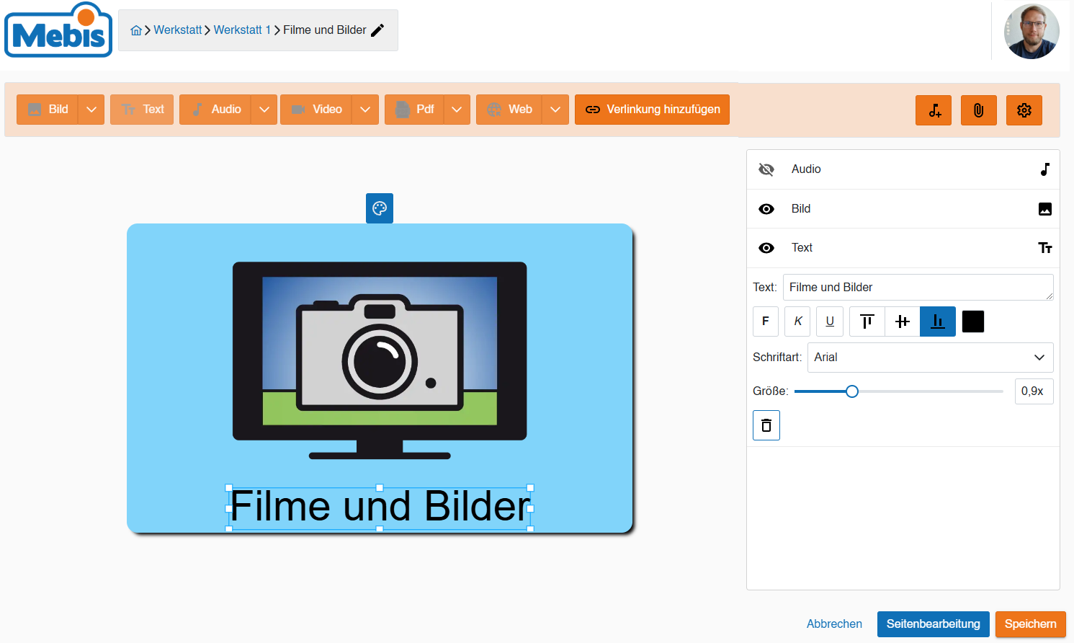Click the Speichern button
This screenshot has width=1074, height=643.
(x=1031, y=624)
